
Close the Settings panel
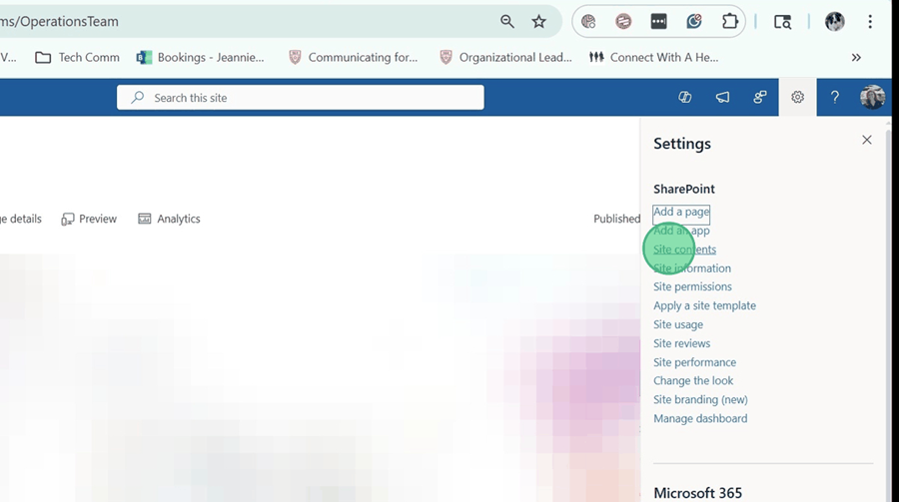[x=866, y=141]
